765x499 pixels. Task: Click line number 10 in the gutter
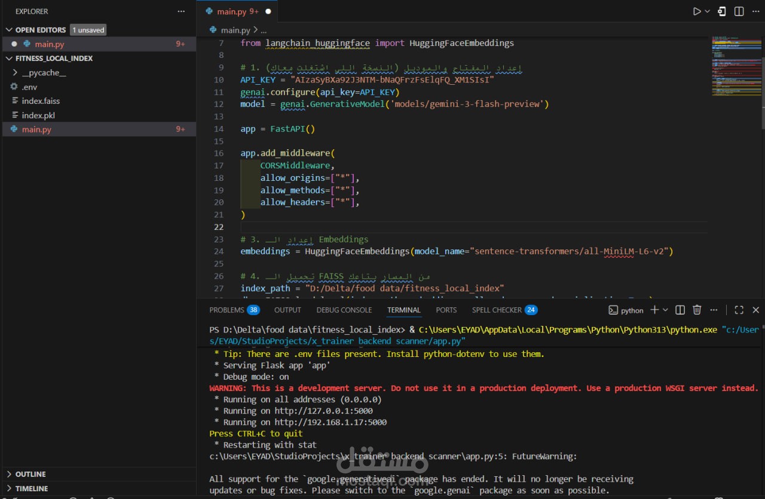click(x=219, y=79)
